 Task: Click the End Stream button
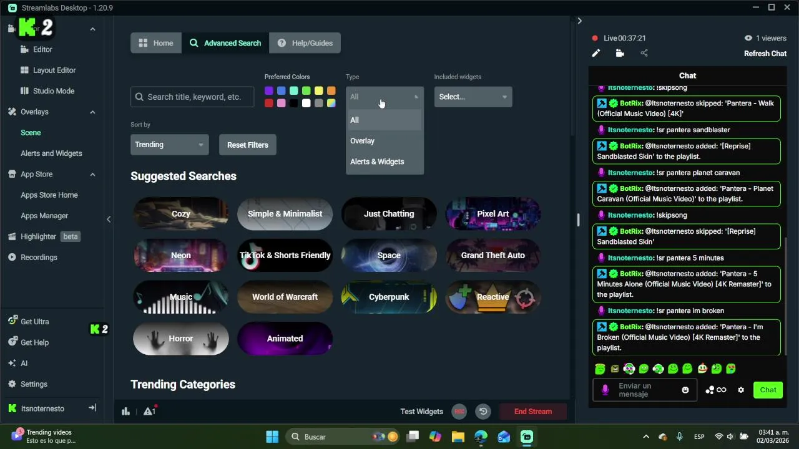(533, 412)
